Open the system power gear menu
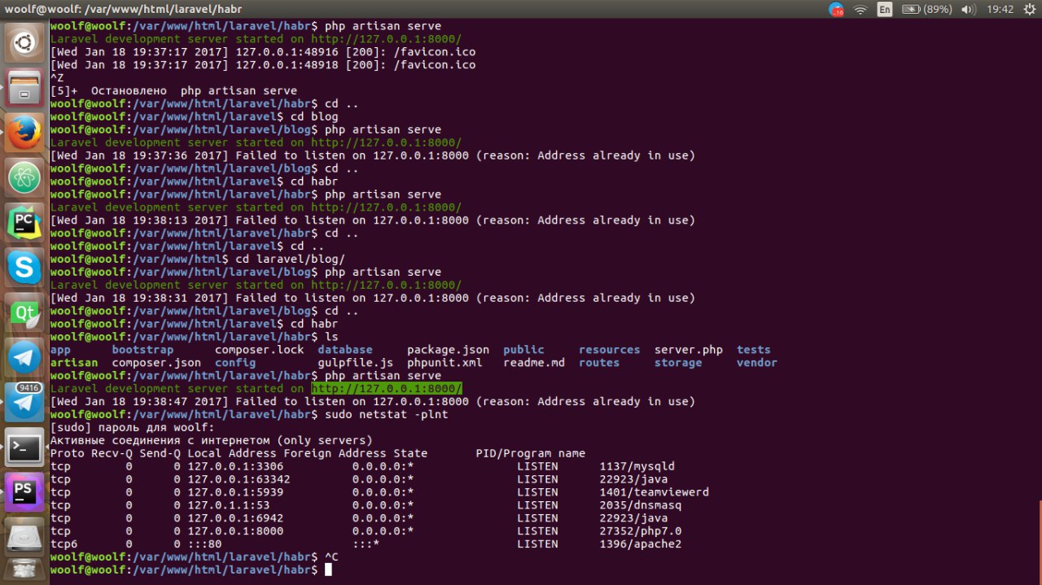The width and height of the screenshot is (1042, 585). point(1028,9)
